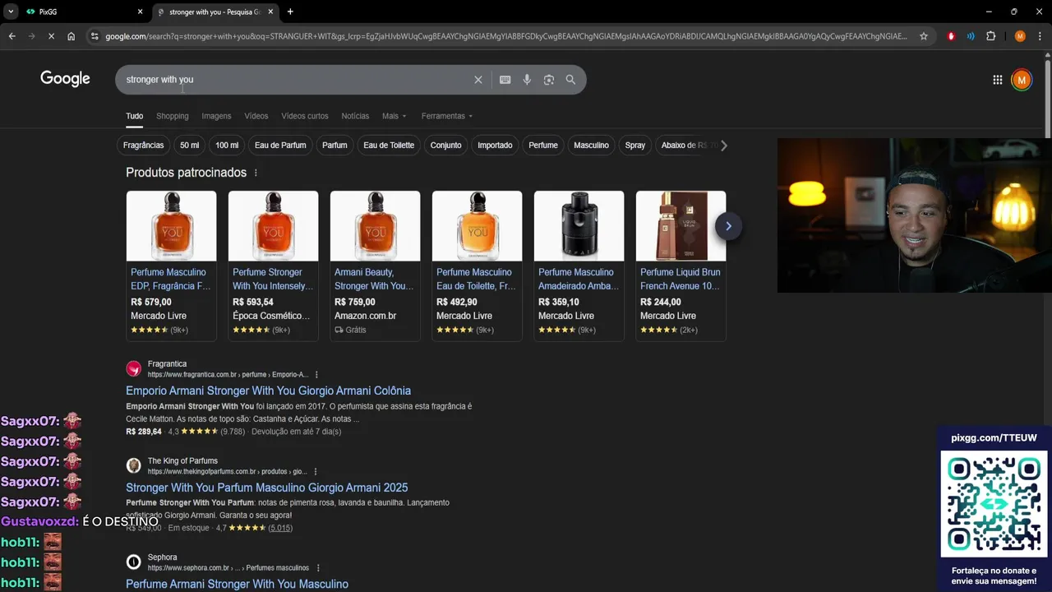The width and height of the screenshot is (1052, 592).
Task: Click the magnifier search button
Action: (x=570, y=80)
